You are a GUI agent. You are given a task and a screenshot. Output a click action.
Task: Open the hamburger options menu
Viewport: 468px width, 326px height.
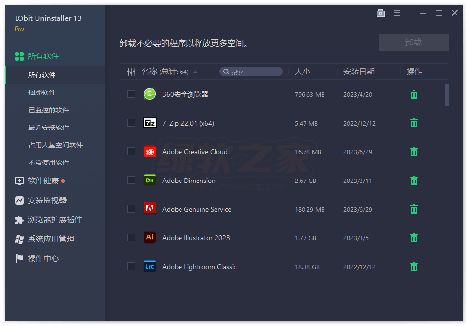[396, 13]
